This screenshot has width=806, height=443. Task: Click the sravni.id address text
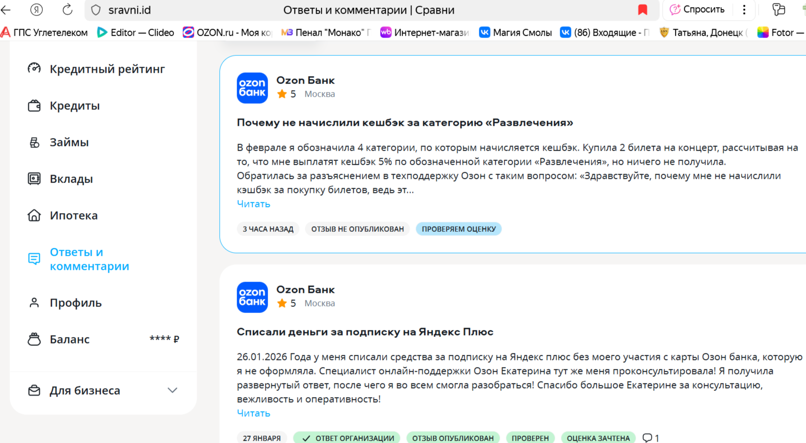129,10
